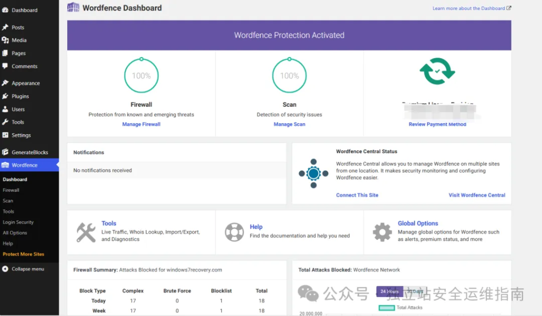Viewport: 542px width, 316px height.
Task: Click the external link icon after Learn more
Action: [x=509, y=8]
